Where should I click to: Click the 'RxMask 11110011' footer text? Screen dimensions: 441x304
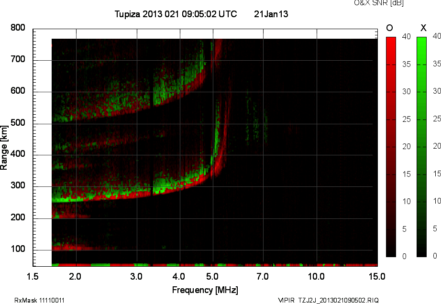pos(39,300)
